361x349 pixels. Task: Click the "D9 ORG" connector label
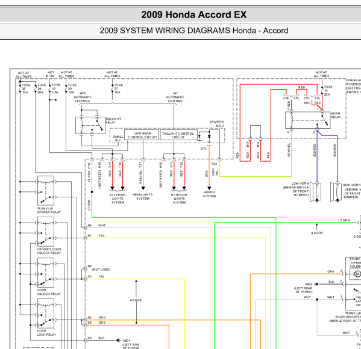tap(96, 323)
